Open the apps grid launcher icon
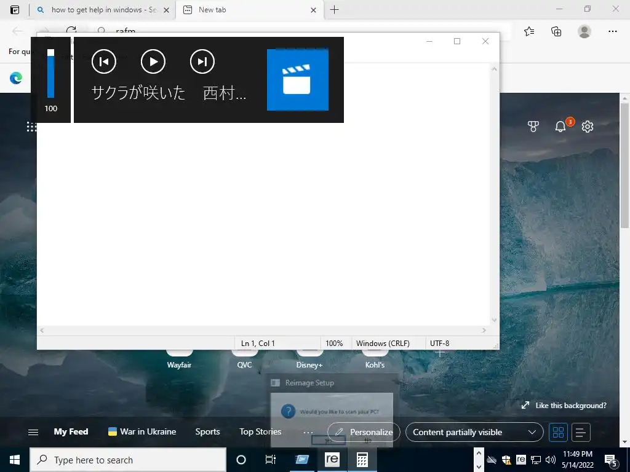This screenshot has height=472, width=630. coord(31,127)
